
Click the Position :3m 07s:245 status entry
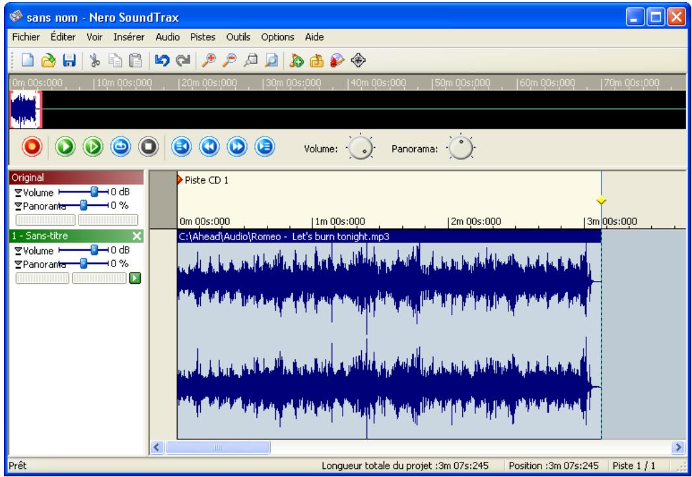(553, 466)
